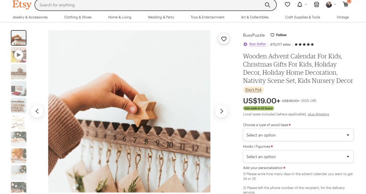This screenshot has height=194, width=366.
Task: Expand the wood base type dropdown
Action: pos(298,135)
